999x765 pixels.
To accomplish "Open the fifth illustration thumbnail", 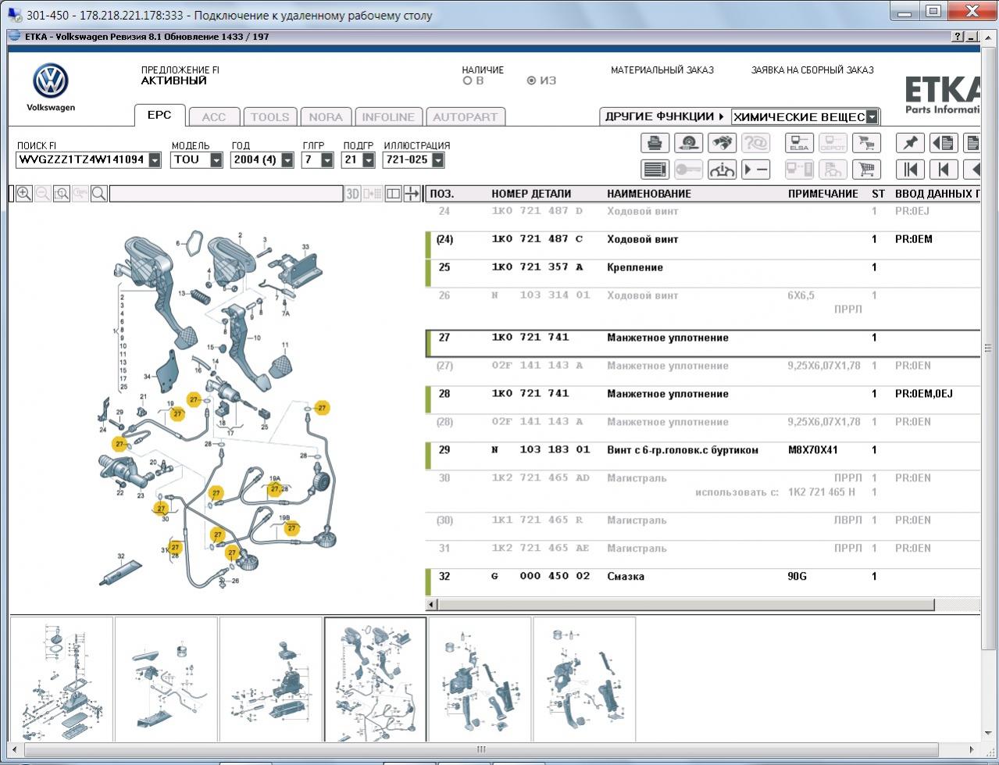I will 480,678.
